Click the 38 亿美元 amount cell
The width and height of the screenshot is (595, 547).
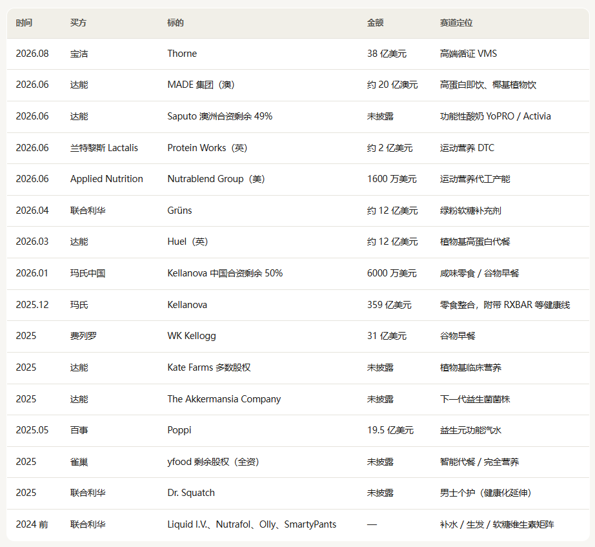click(387, 54)
